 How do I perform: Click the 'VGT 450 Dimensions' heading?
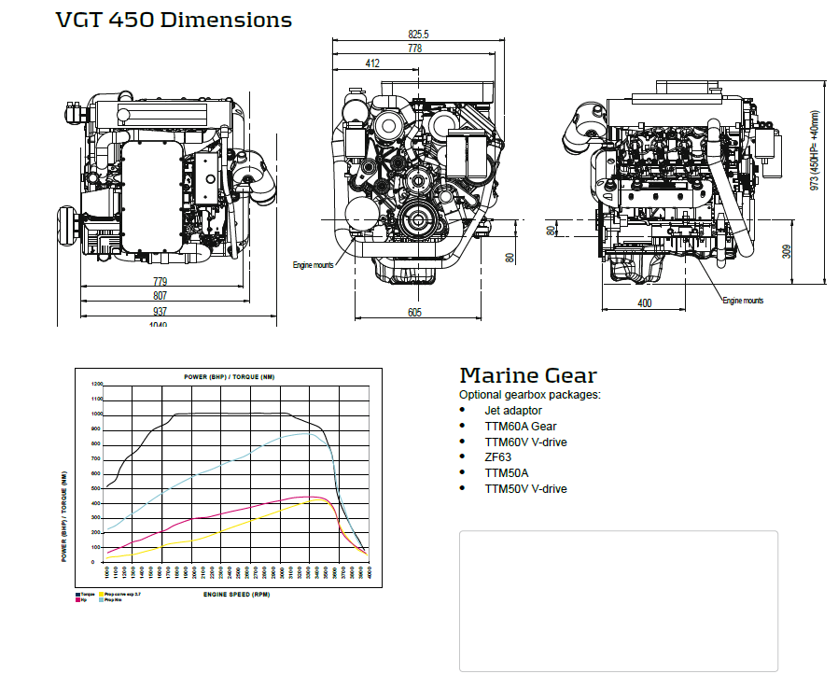[x=173, y=20]
